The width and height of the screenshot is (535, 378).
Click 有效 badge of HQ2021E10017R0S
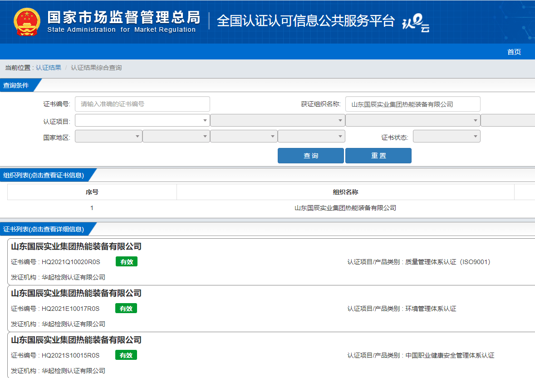click(x=126, y=309)
